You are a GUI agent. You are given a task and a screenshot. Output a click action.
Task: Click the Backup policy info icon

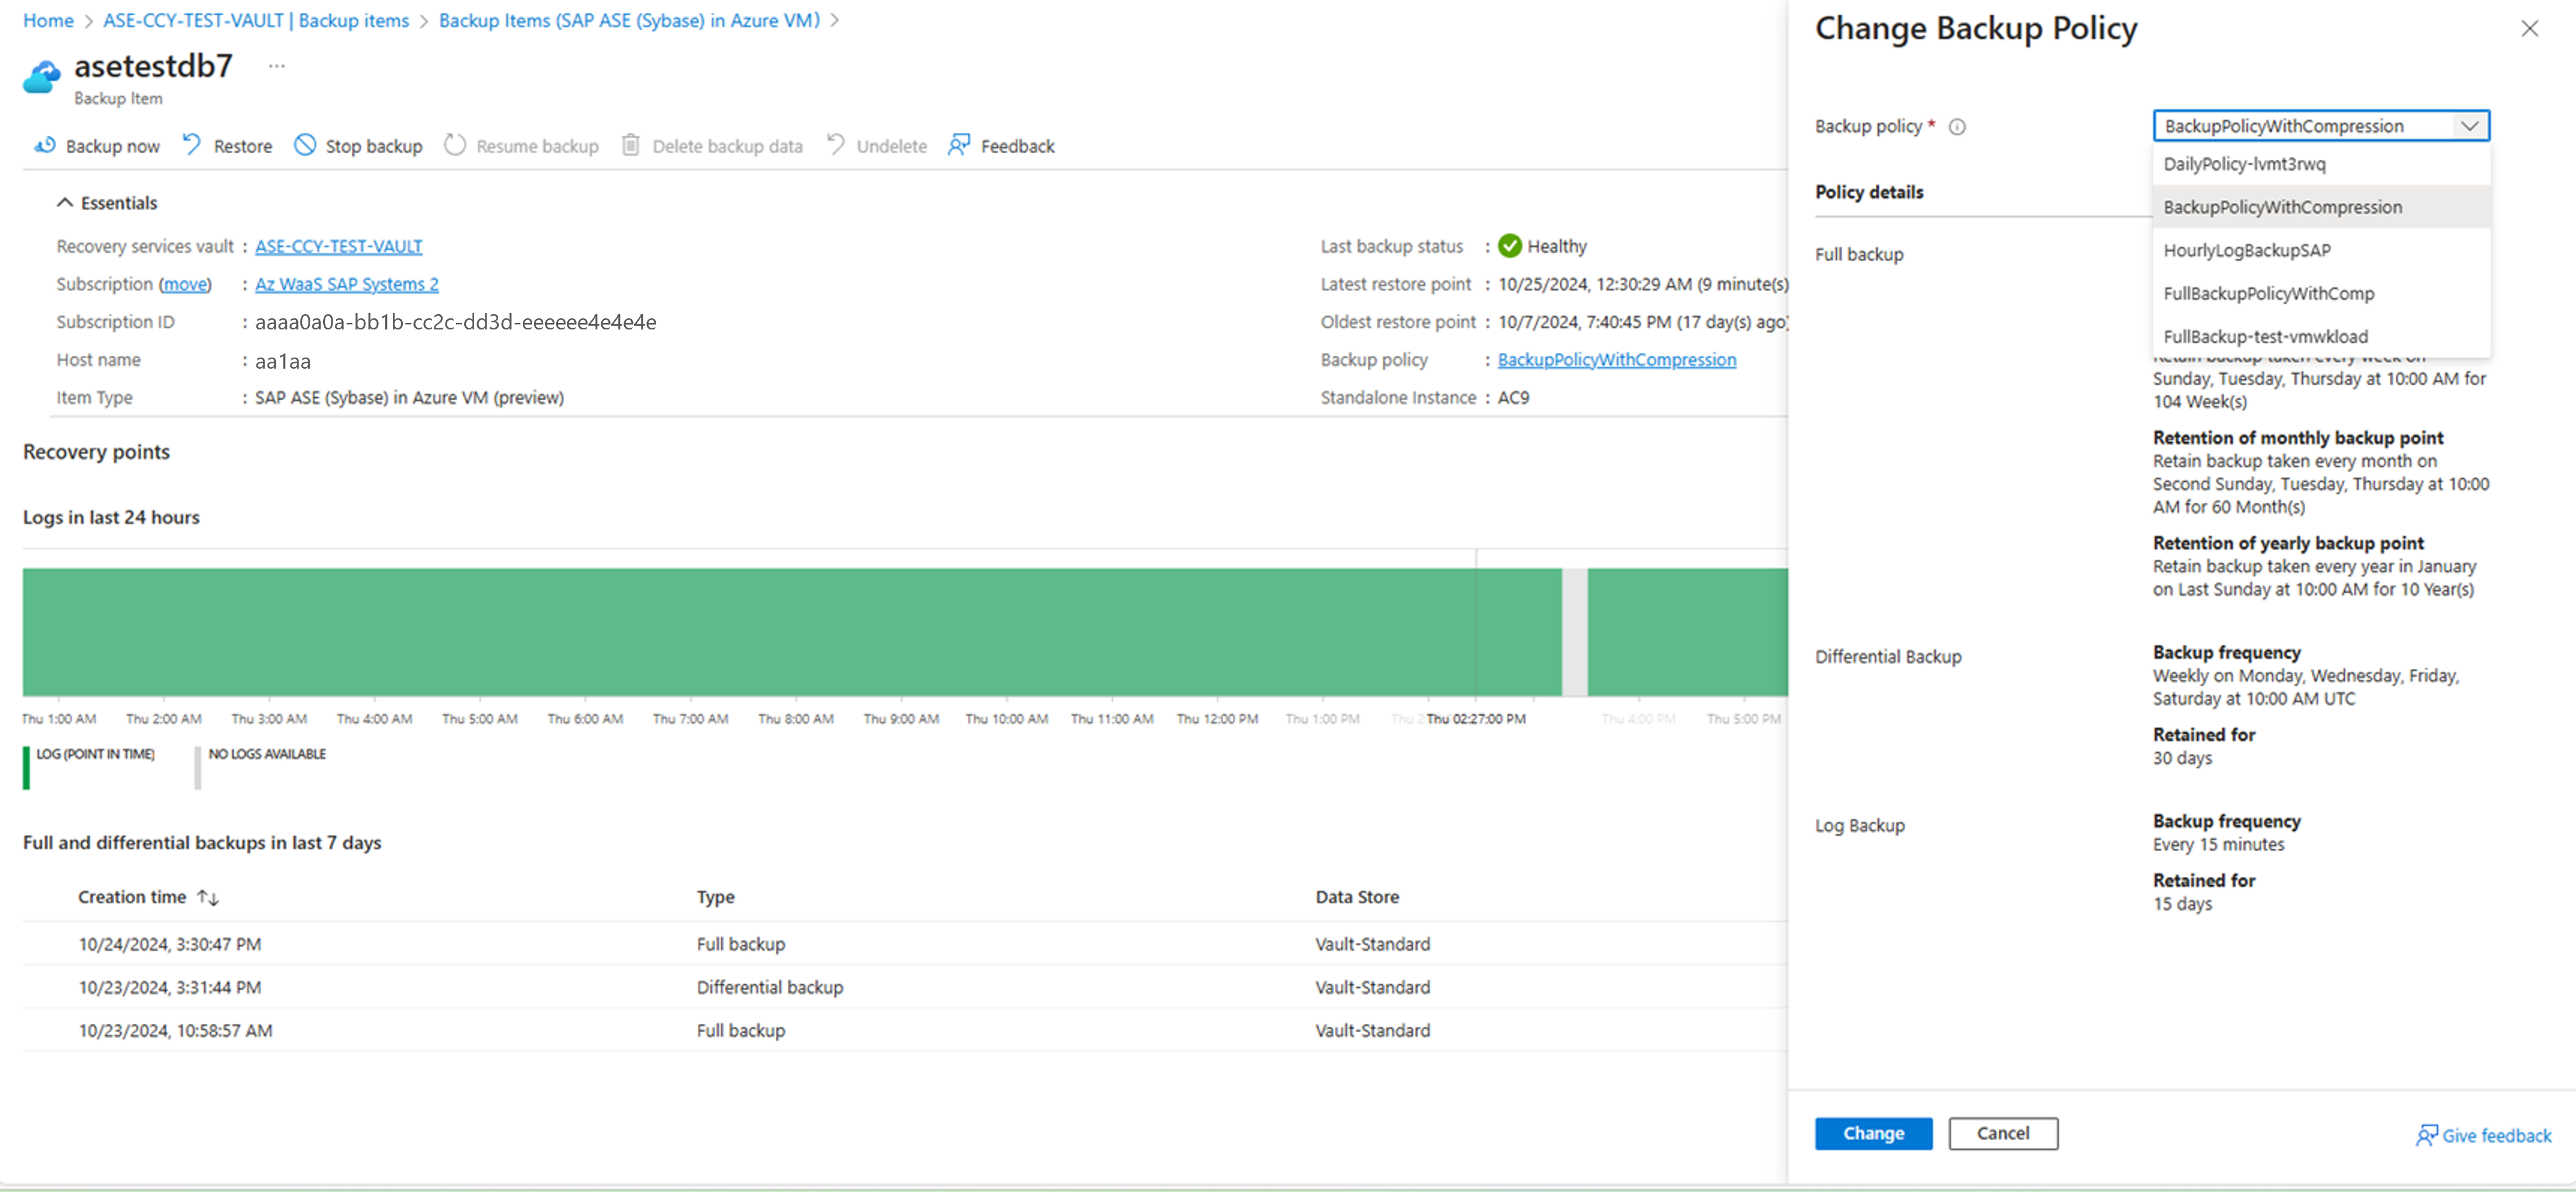[x=1957, y=127]
